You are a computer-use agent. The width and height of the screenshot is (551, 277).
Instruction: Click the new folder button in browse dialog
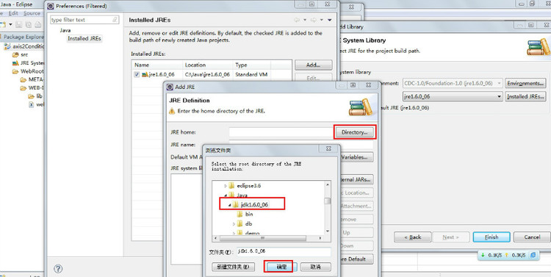point(233,267)
